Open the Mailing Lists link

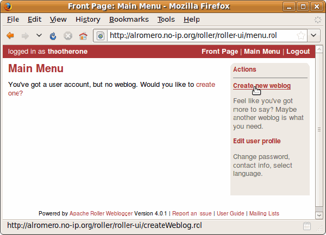coord(264,213)
